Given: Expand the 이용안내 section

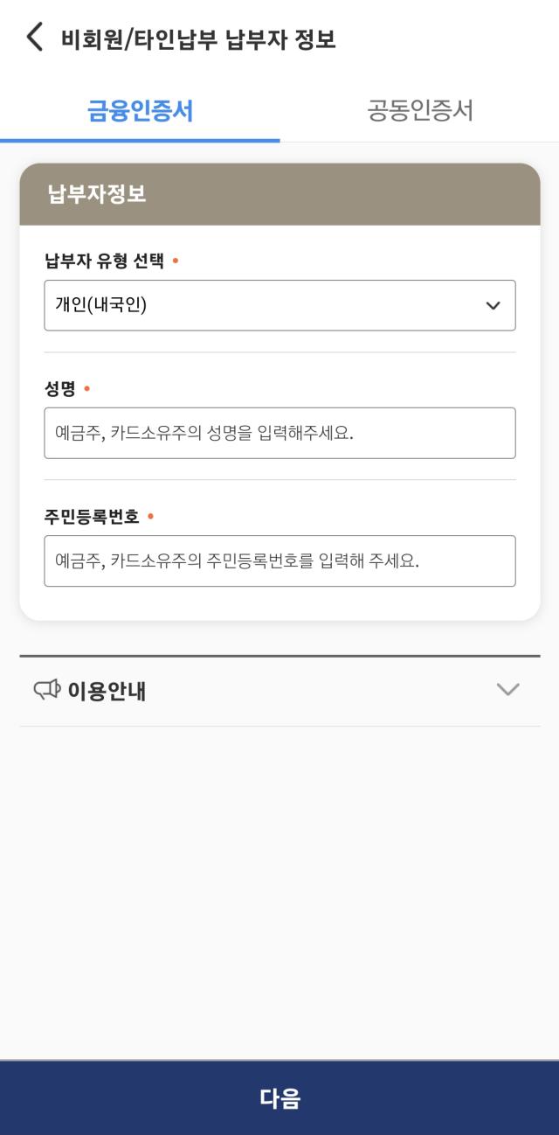Looking at the screenshot, I should click(279, 689).
